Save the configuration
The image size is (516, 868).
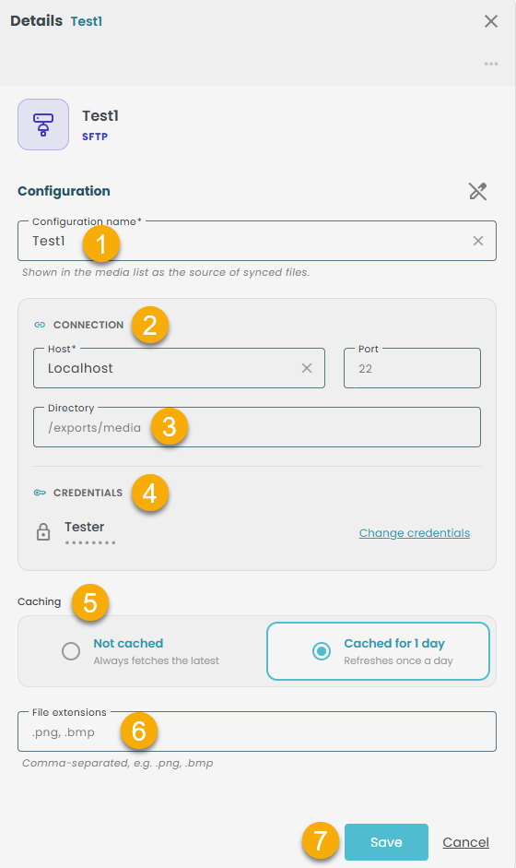386,842
